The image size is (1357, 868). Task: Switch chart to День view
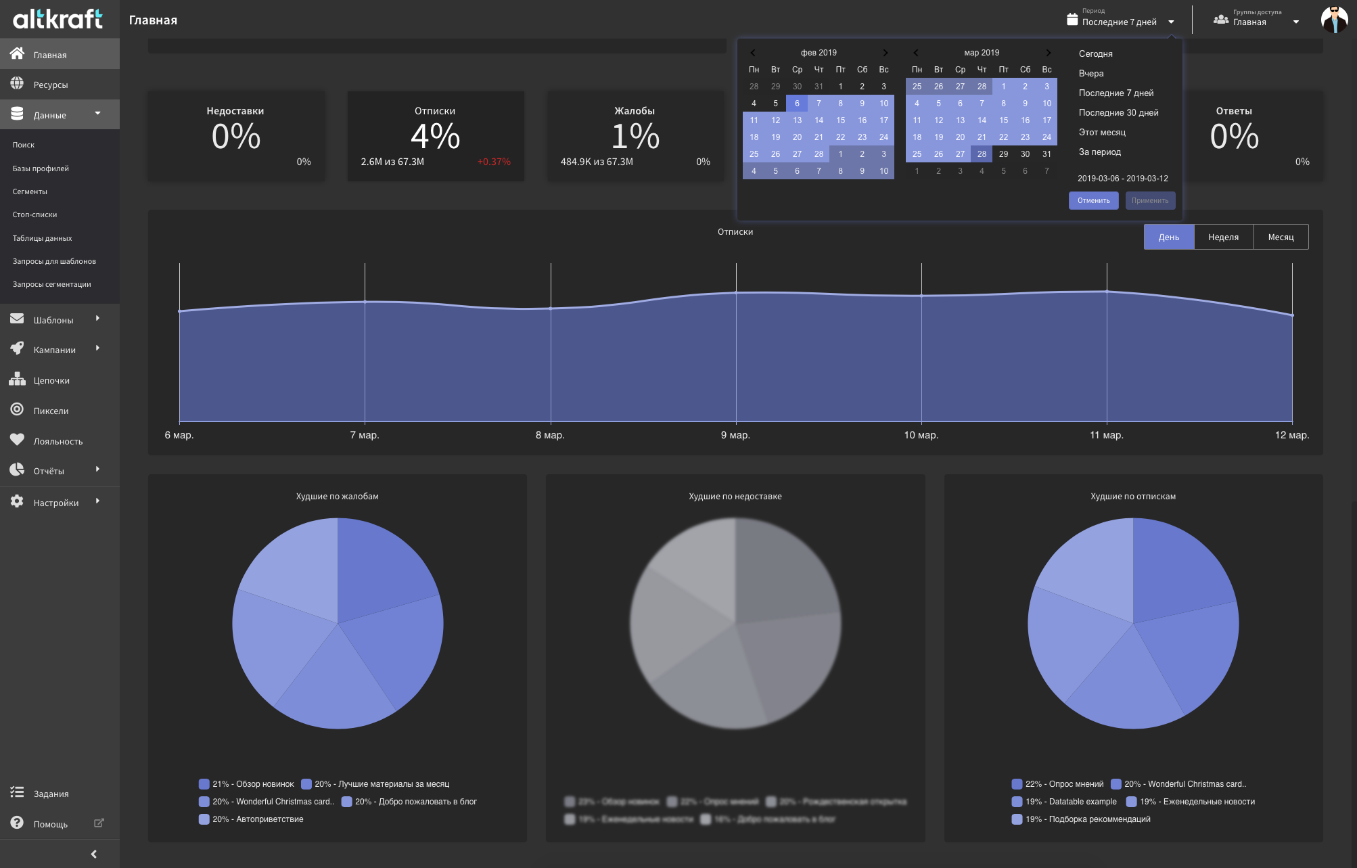click(1168, 237)
